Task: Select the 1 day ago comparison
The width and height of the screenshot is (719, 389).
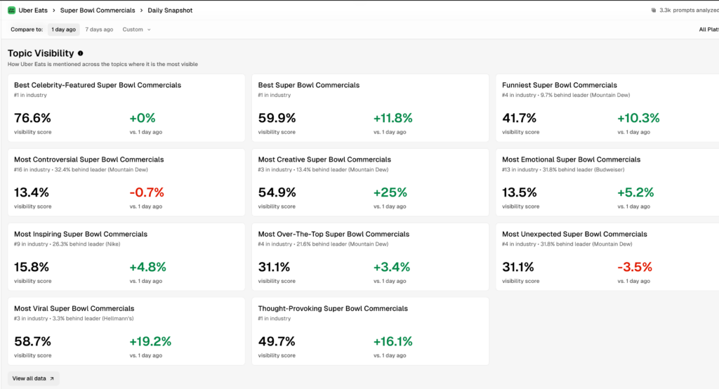Action: tap(63, 29)
